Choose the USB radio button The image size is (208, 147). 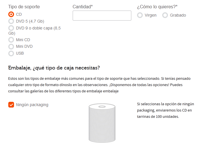click(11, 53)
